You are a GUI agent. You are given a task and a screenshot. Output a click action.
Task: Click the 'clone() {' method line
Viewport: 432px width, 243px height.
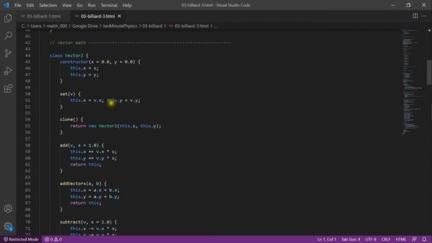click(x=72, y=119)
